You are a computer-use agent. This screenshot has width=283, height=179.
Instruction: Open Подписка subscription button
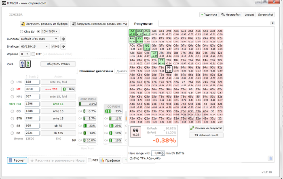[x=209, y=15]
